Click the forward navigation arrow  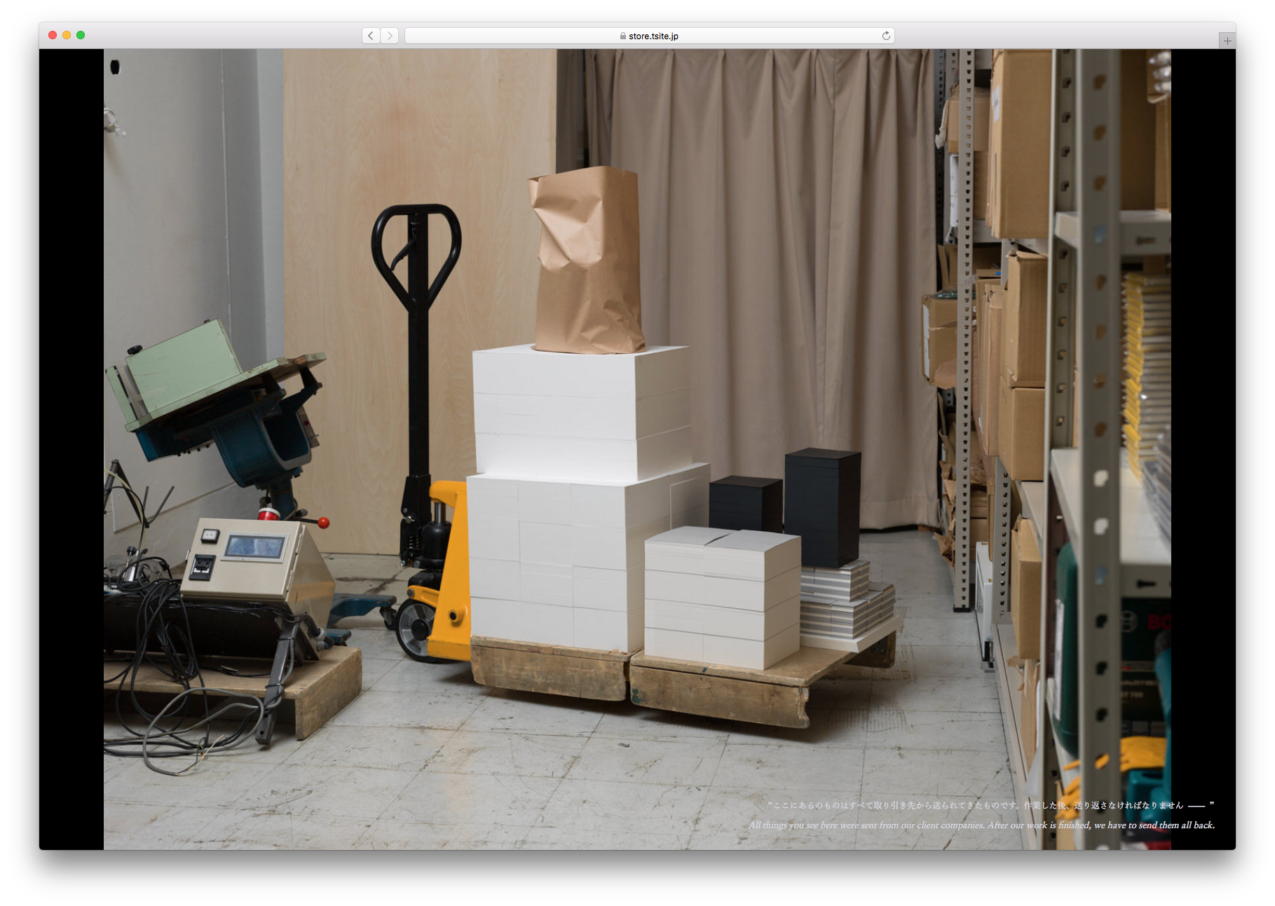(390, 36)
